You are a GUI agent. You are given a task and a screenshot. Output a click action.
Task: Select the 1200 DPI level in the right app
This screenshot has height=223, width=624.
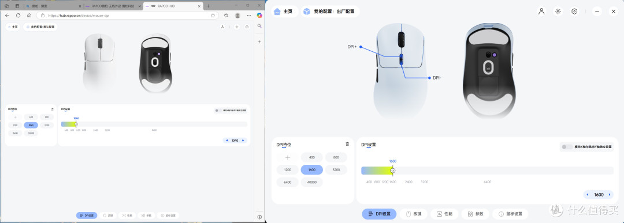pos(288,170)
